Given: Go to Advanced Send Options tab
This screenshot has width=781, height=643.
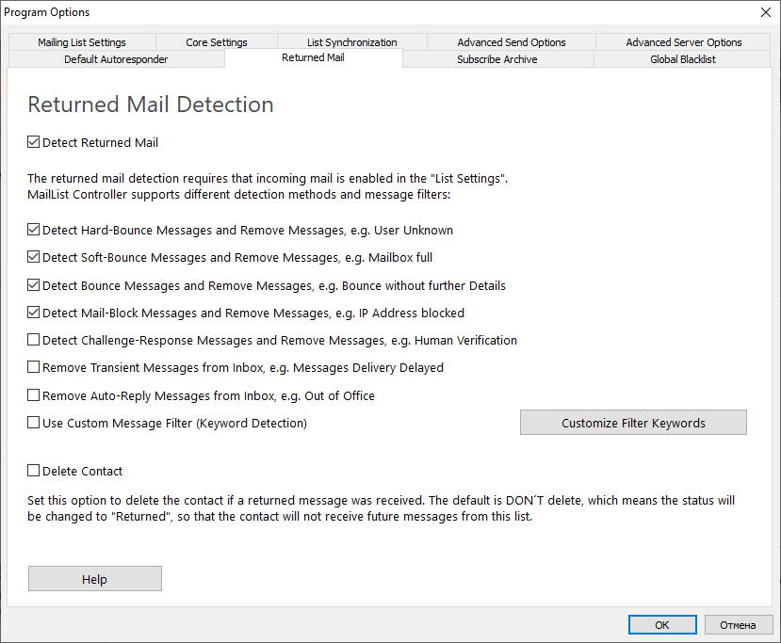Looking at the screenshot, I should pyautogui.click(x=512, y=42).
